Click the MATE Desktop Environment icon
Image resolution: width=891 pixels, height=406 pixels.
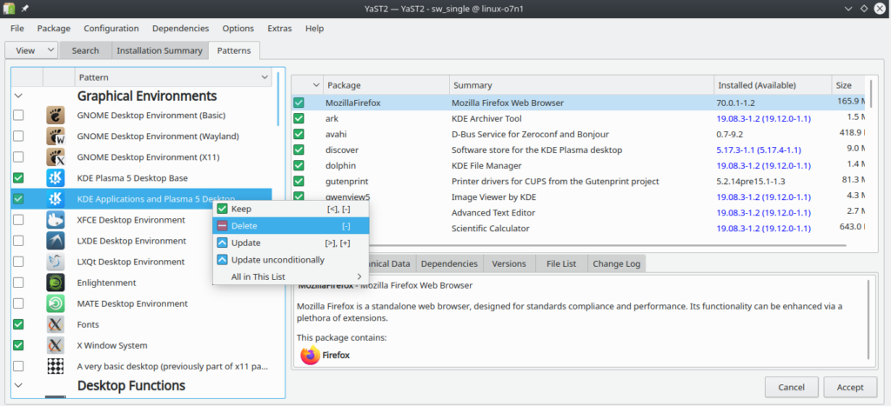click(56, 303)
